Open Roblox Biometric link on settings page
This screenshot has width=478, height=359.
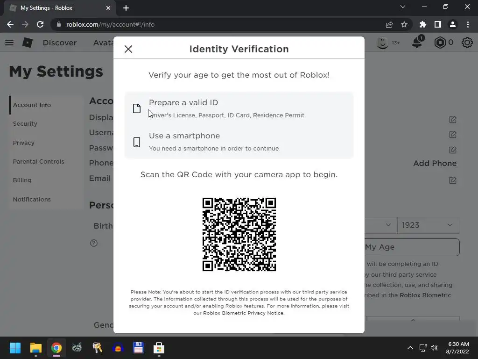[425, 295]
